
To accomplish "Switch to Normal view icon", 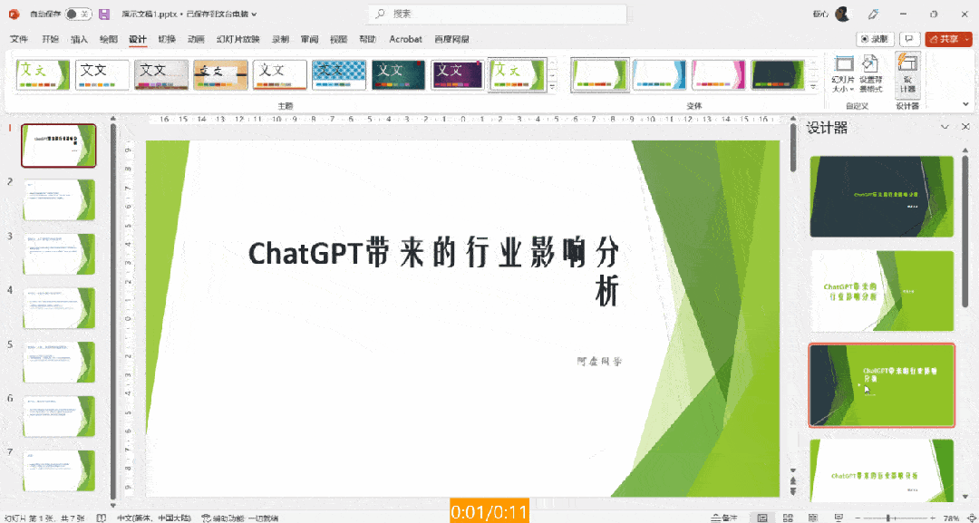I will (762, 518).
